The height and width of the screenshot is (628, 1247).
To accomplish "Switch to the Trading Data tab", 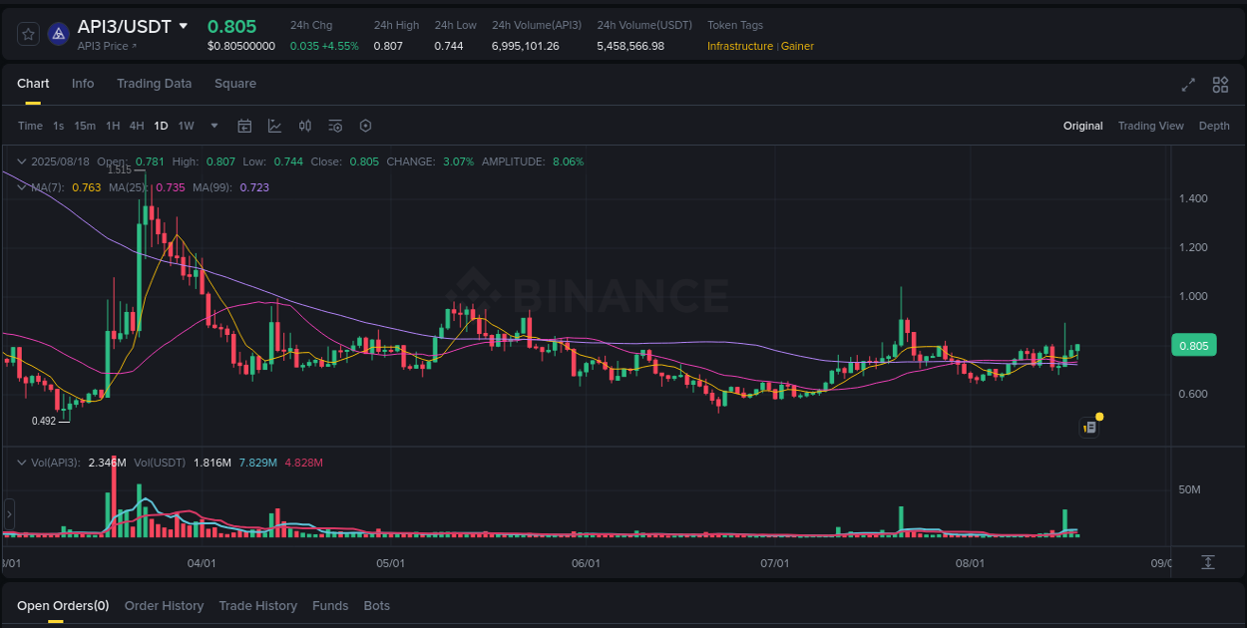I will coord(154,84).
